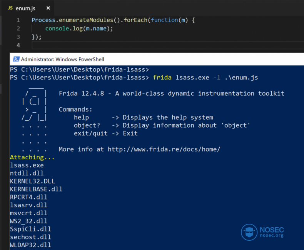
Task: Click the help command line
Action: (143, 117)
